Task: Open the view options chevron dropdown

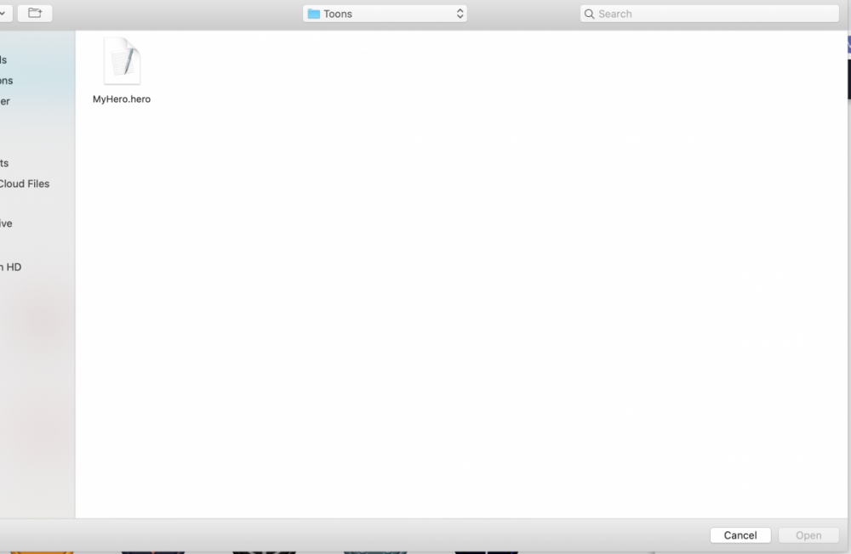Action: click(4, 14)
